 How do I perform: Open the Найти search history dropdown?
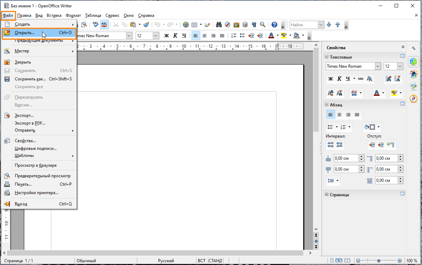click(321, 25)
